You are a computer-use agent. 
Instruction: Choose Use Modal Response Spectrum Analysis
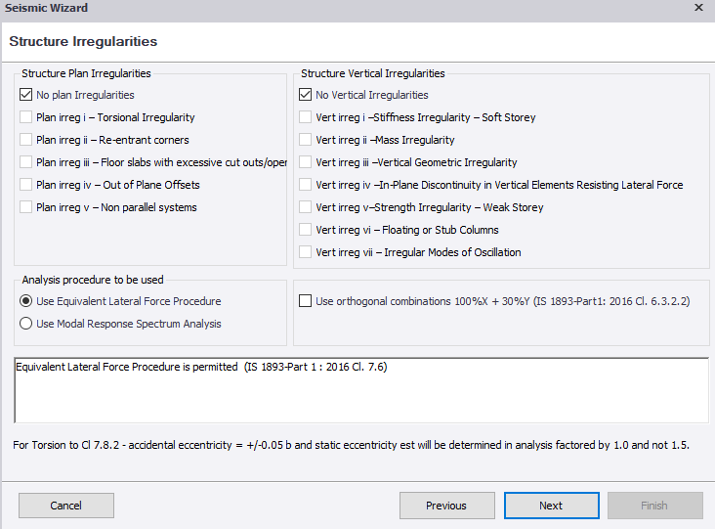26,324
